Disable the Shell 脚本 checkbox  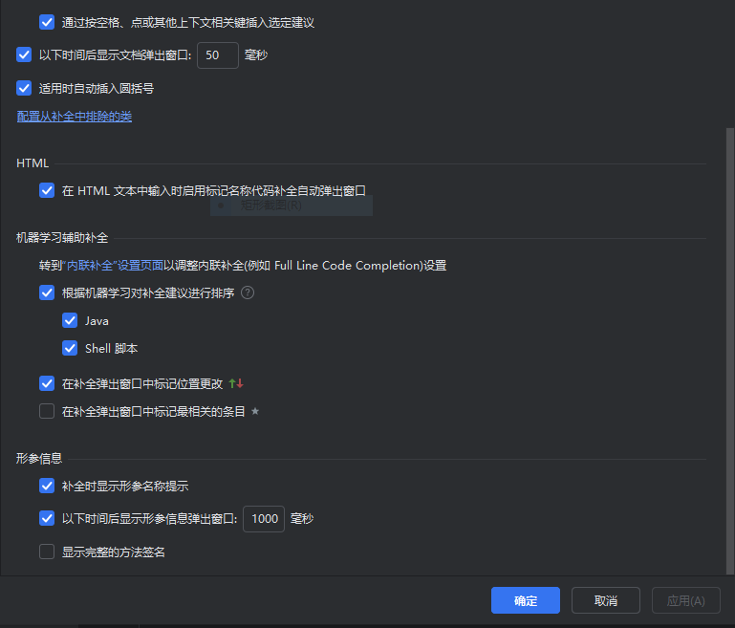click(70, 348)
